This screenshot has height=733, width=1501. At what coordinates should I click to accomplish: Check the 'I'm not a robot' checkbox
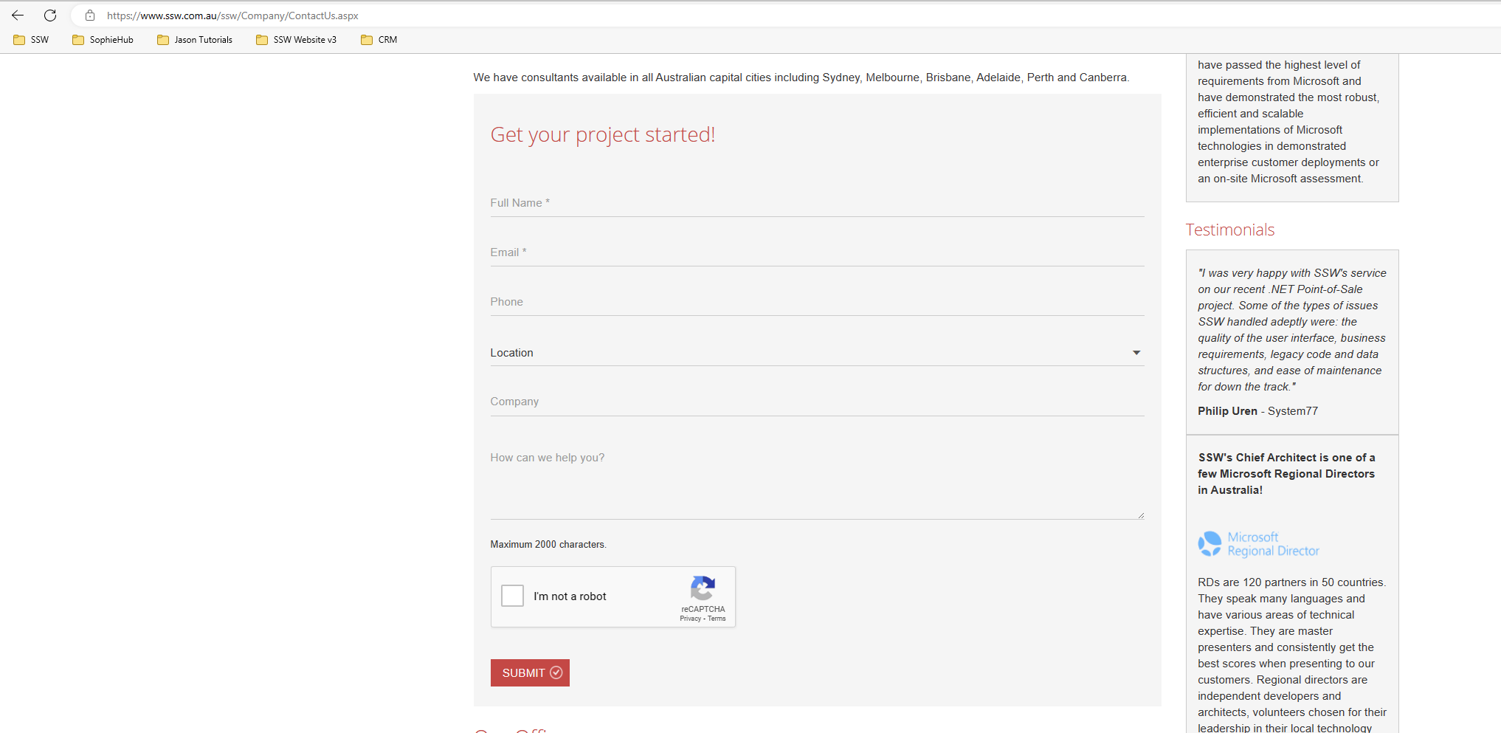(x=511, y=596)
